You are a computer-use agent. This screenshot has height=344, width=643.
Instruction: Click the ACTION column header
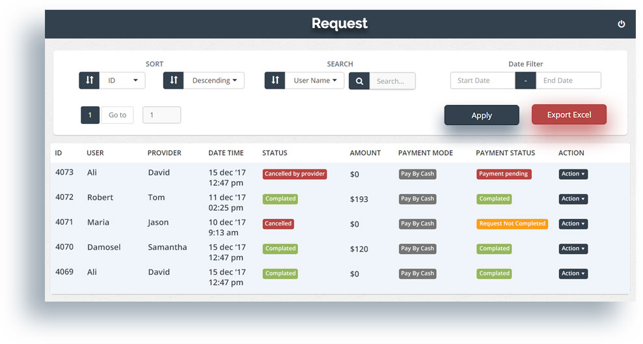[571, 152]
